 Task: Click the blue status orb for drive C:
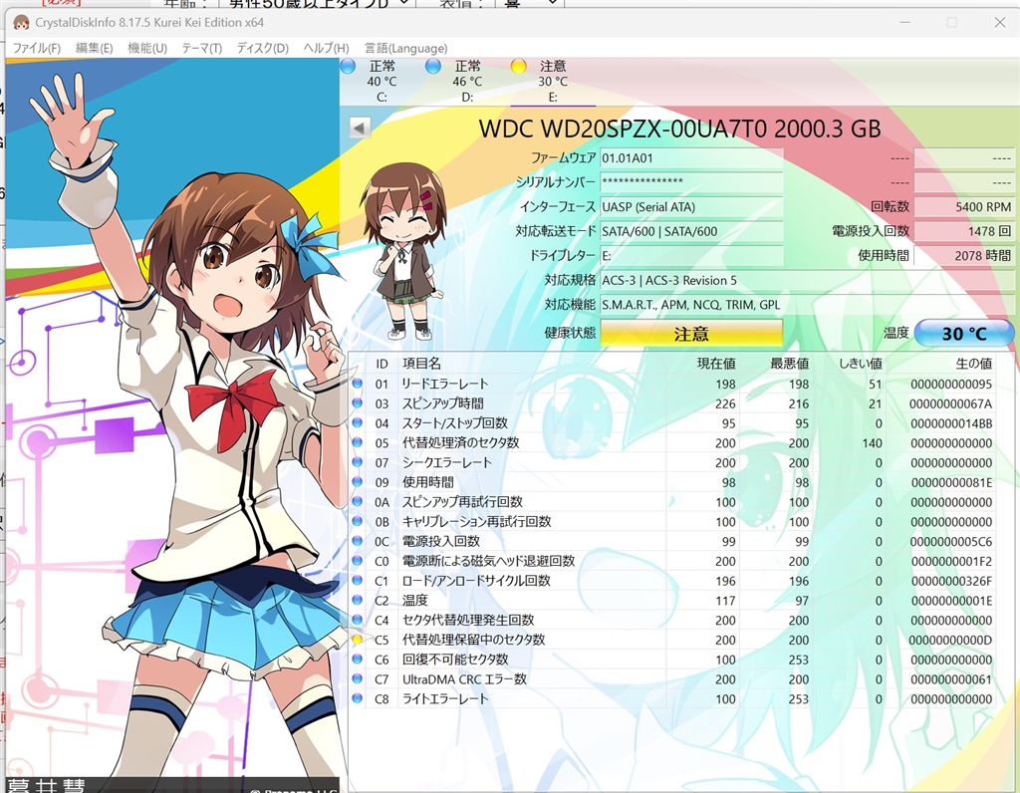coord(348,66)
